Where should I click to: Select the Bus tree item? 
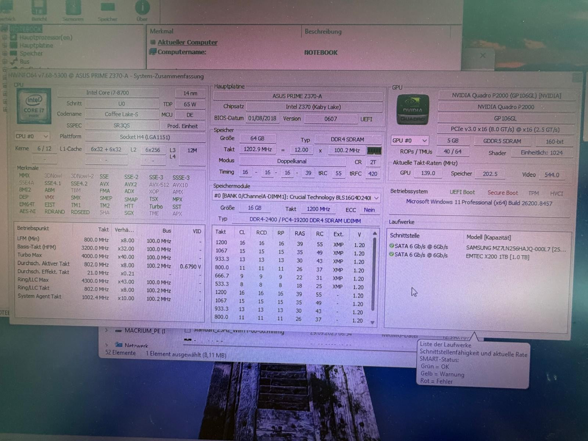click(25, 61)
